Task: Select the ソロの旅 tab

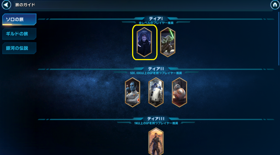Action: (x=19, y=19)
